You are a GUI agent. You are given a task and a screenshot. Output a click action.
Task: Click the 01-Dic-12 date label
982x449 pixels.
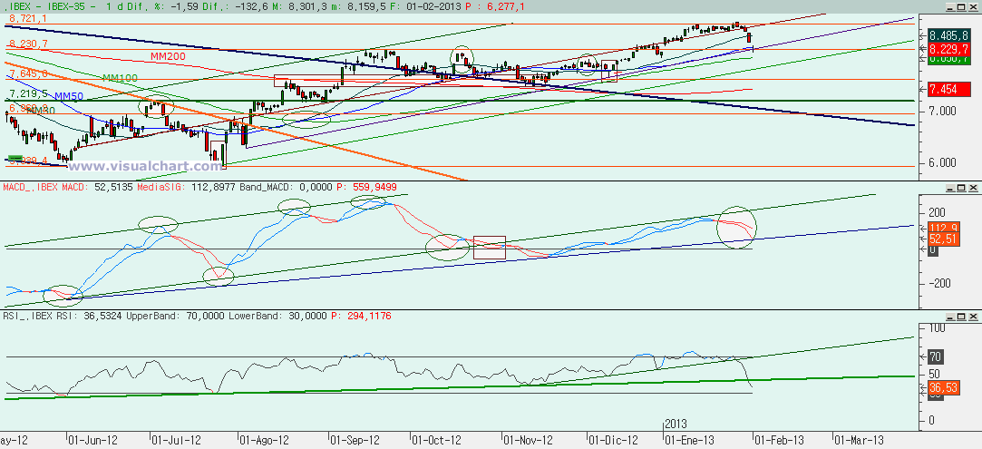point(612,440)
